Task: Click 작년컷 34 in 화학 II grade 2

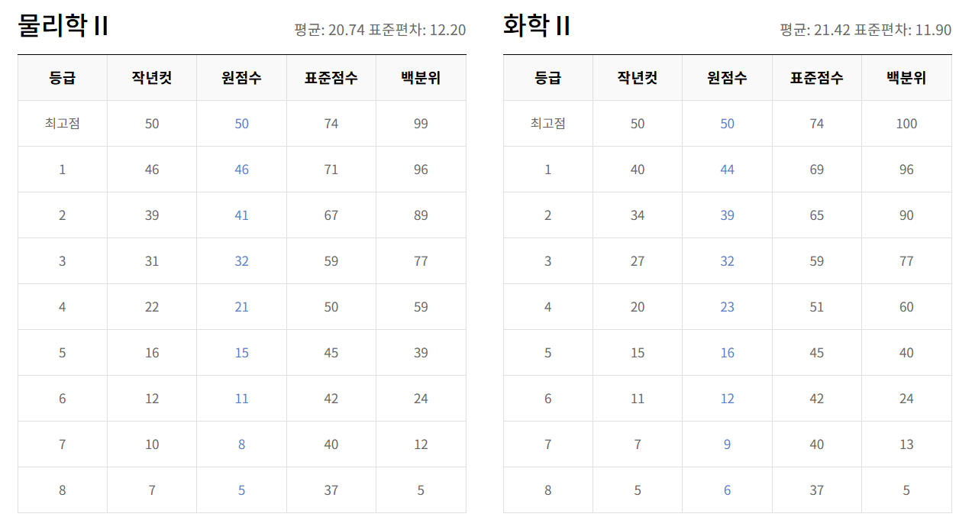Action: click(638, 215)
